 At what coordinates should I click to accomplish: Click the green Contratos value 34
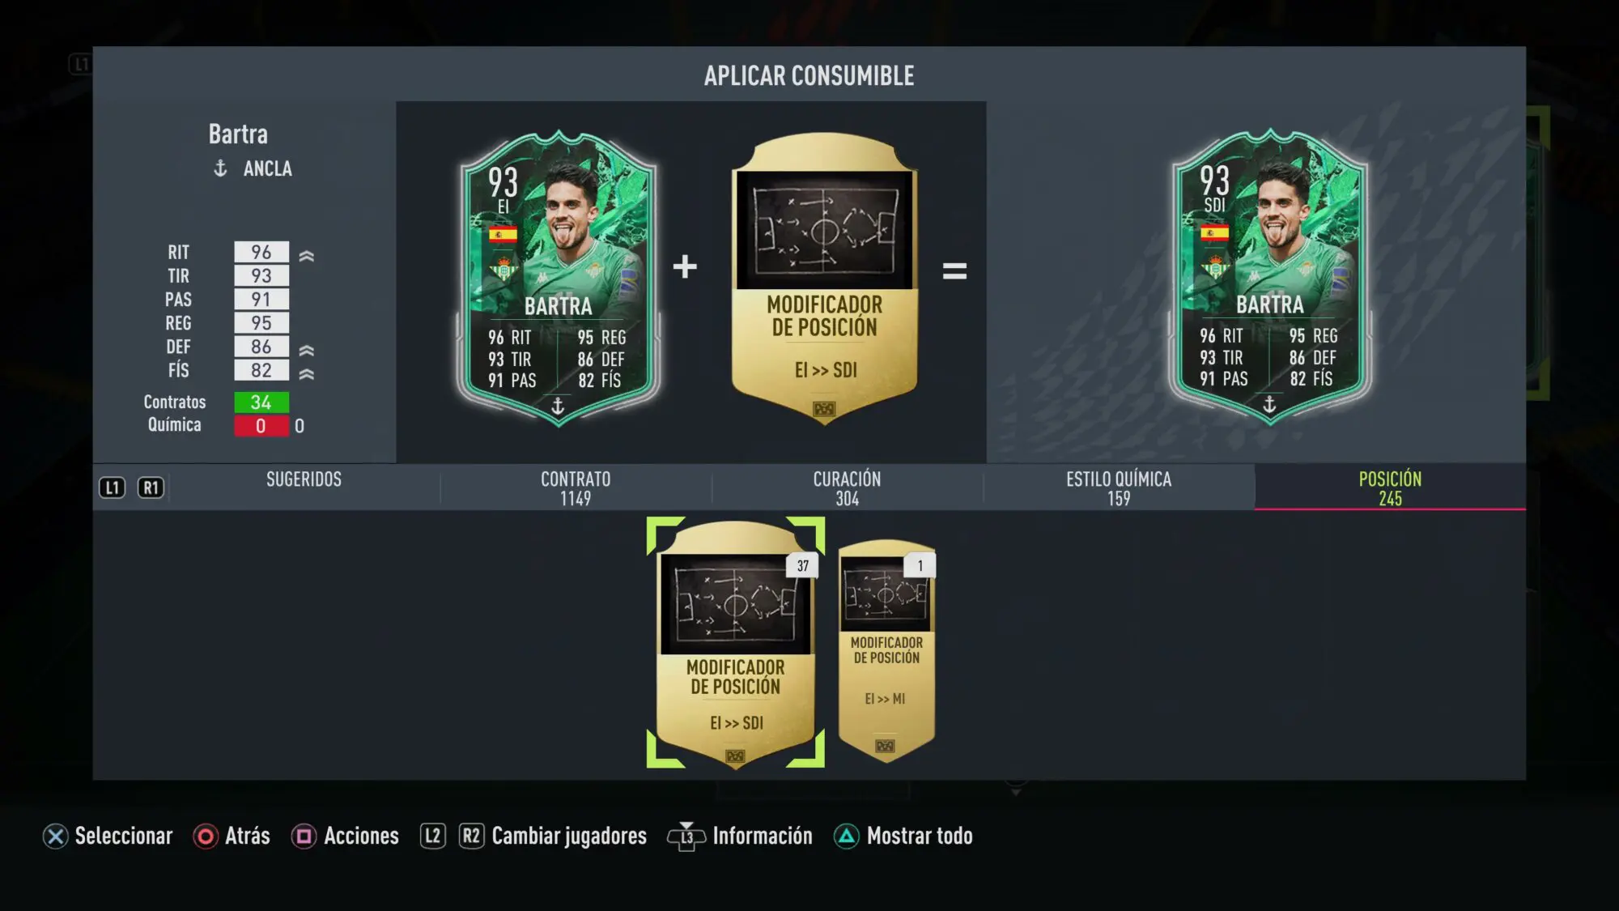click(x=261, y=402)
